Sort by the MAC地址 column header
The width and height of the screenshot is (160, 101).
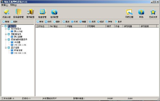[57, 26]
